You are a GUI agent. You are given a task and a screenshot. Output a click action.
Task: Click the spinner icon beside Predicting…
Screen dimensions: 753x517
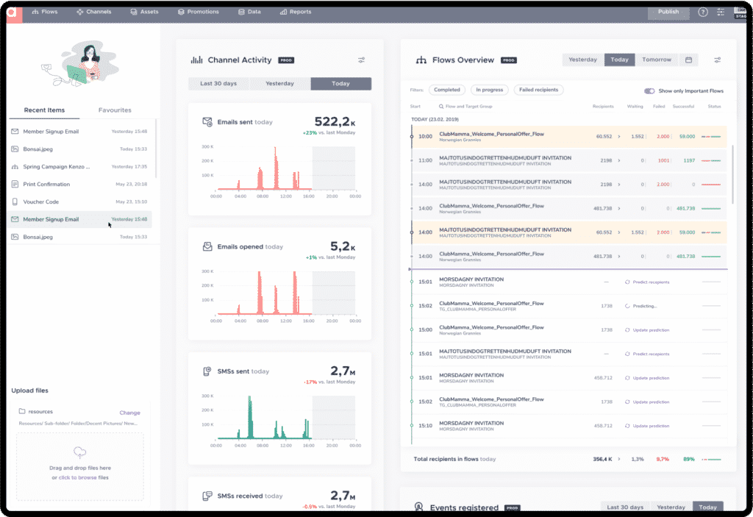click(x=627, y=306)
